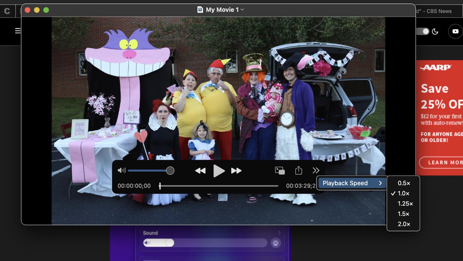Click the fast forward button

(236, 171)
